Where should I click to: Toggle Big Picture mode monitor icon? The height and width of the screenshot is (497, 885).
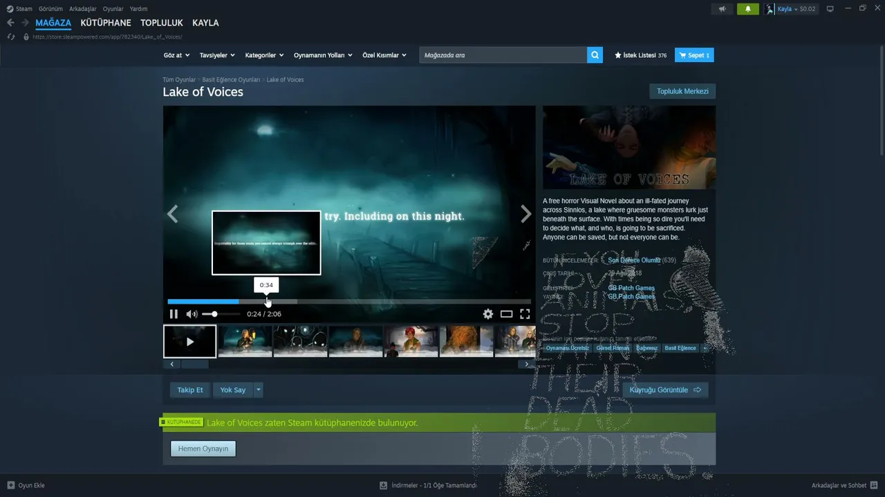pyautogui.click(x=830, y=9)
